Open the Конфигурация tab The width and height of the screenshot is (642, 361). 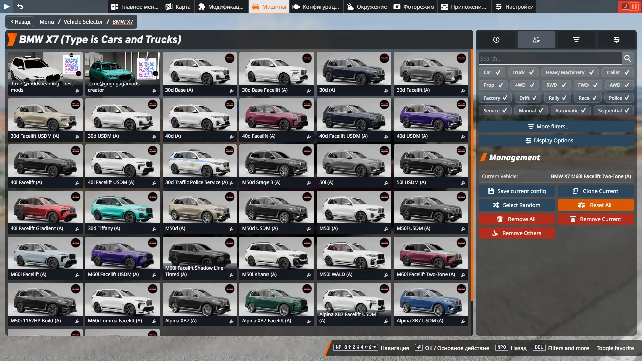pyautogui.click(x=316, y=7)
